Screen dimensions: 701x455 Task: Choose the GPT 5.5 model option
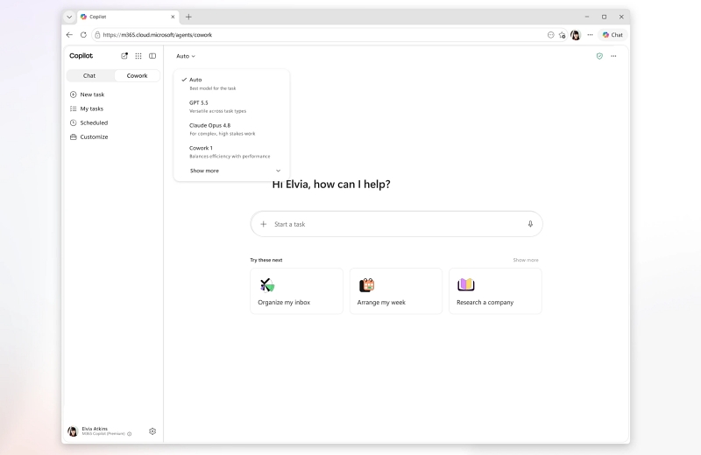click(x=231, y=106)
